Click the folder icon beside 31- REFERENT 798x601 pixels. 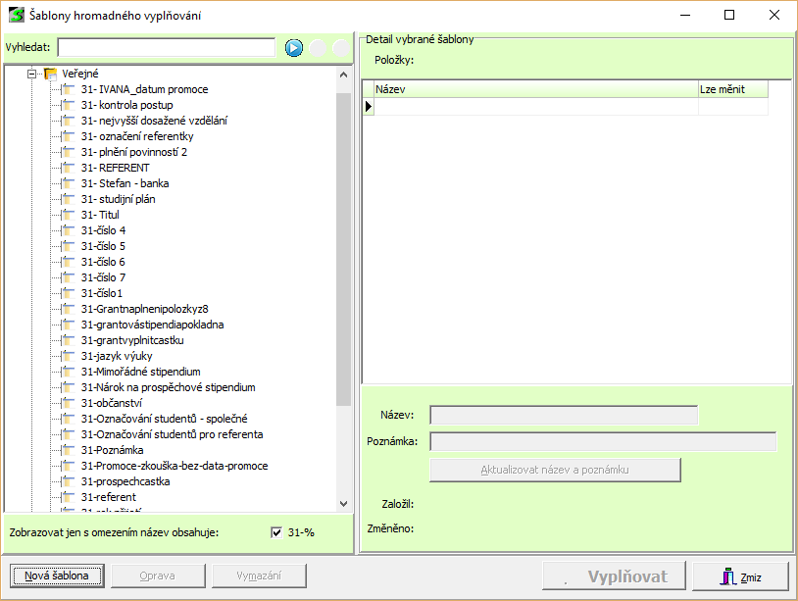68,168
